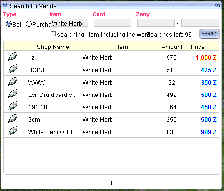Image resolution: width=224 pixels, height=191 pixels.
Task: Select shop name 191 183
Action: pyautogui.click(x=39, y=107)
